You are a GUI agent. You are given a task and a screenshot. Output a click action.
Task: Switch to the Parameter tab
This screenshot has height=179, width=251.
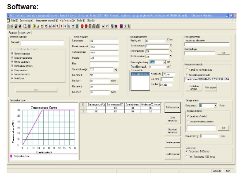13,33
